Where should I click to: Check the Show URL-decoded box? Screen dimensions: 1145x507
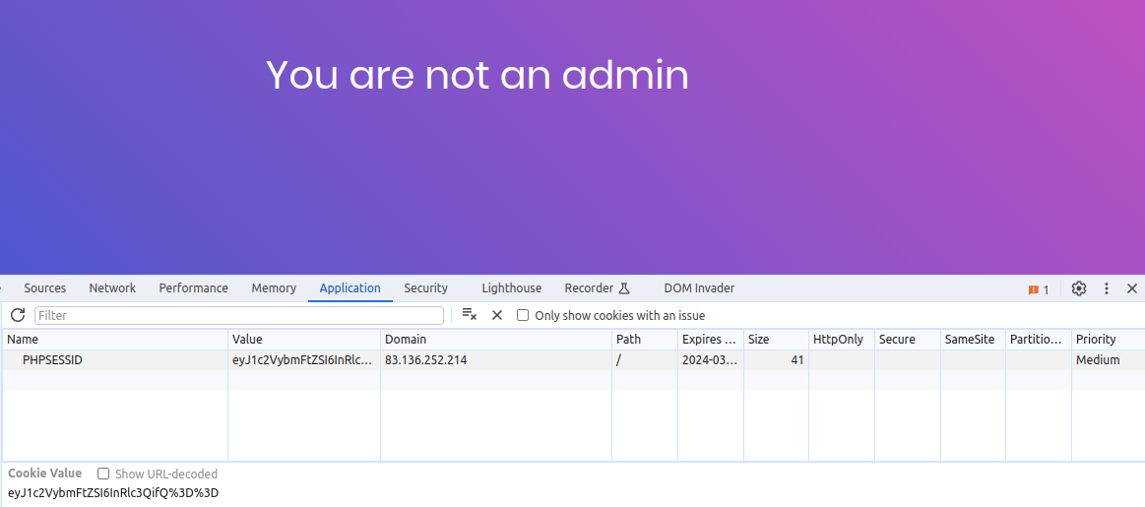[103, 474]
